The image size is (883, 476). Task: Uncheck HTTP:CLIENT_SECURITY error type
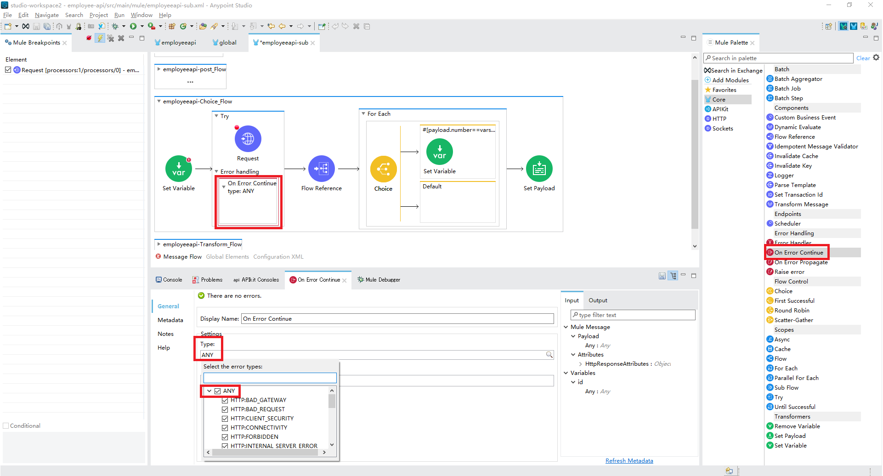225,419
